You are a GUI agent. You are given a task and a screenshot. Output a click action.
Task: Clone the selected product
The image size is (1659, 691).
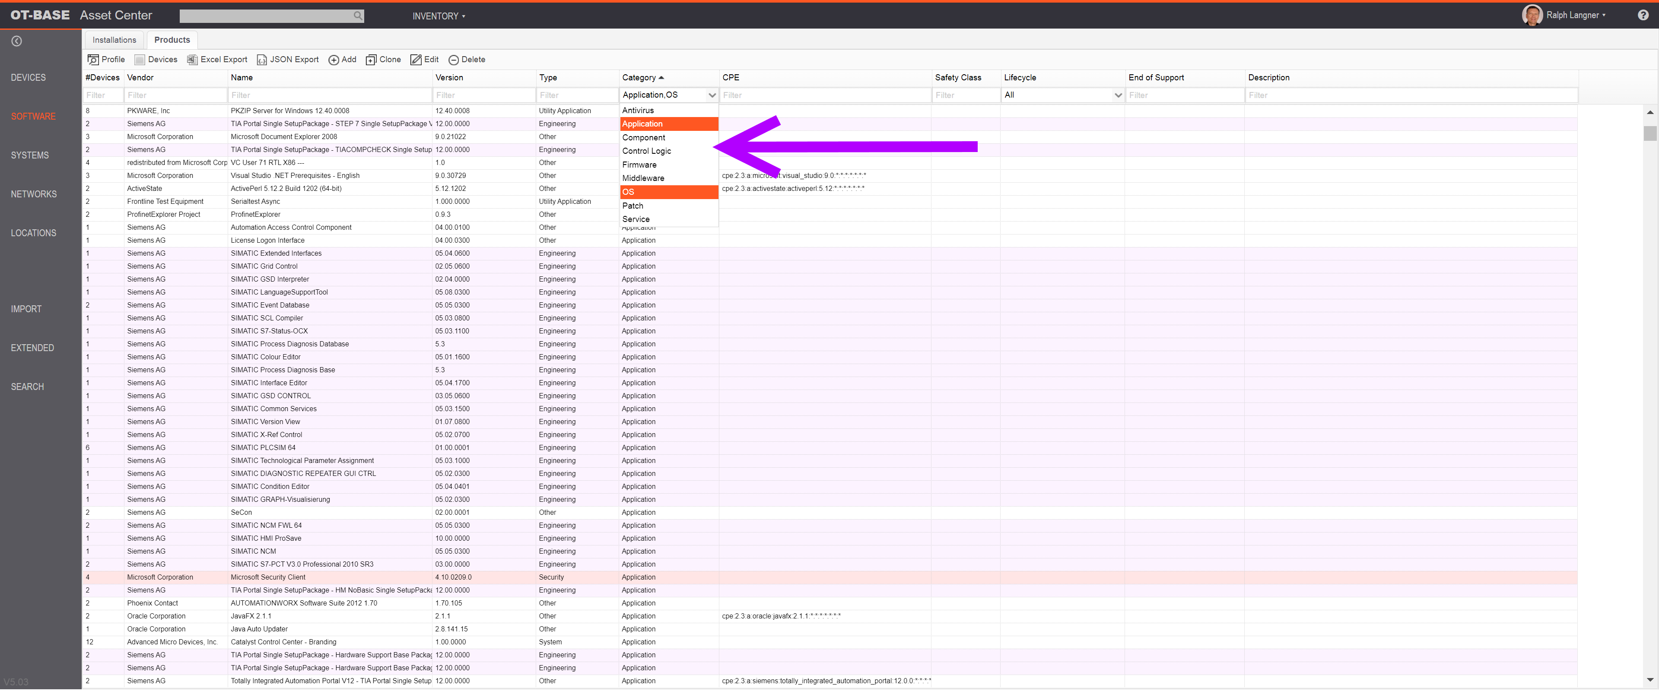[383, 59]
